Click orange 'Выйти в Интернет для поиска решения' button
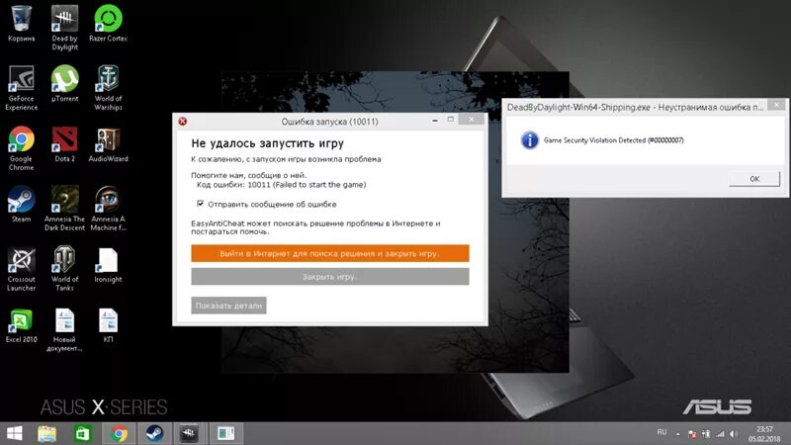This screenshot has width=791, height=445. tap(330, 253)
